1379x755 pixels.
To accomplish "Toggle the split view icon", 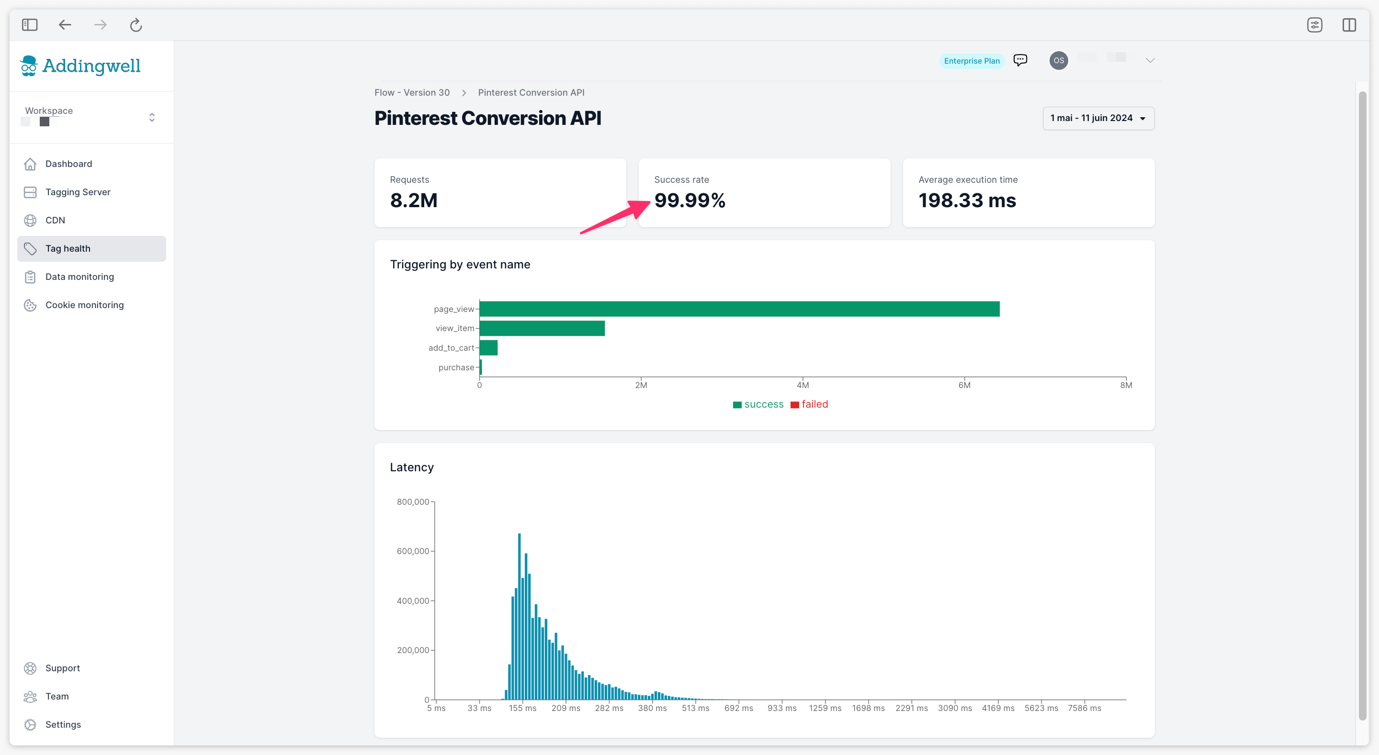I will pos(1349,24).
